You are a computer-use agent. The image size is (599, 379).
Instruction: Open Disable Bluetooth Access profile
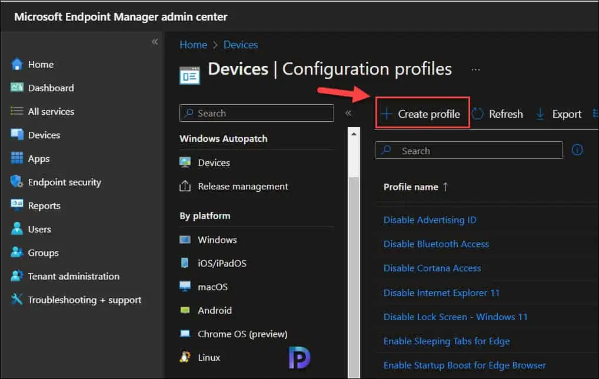[x=436, y=244]
